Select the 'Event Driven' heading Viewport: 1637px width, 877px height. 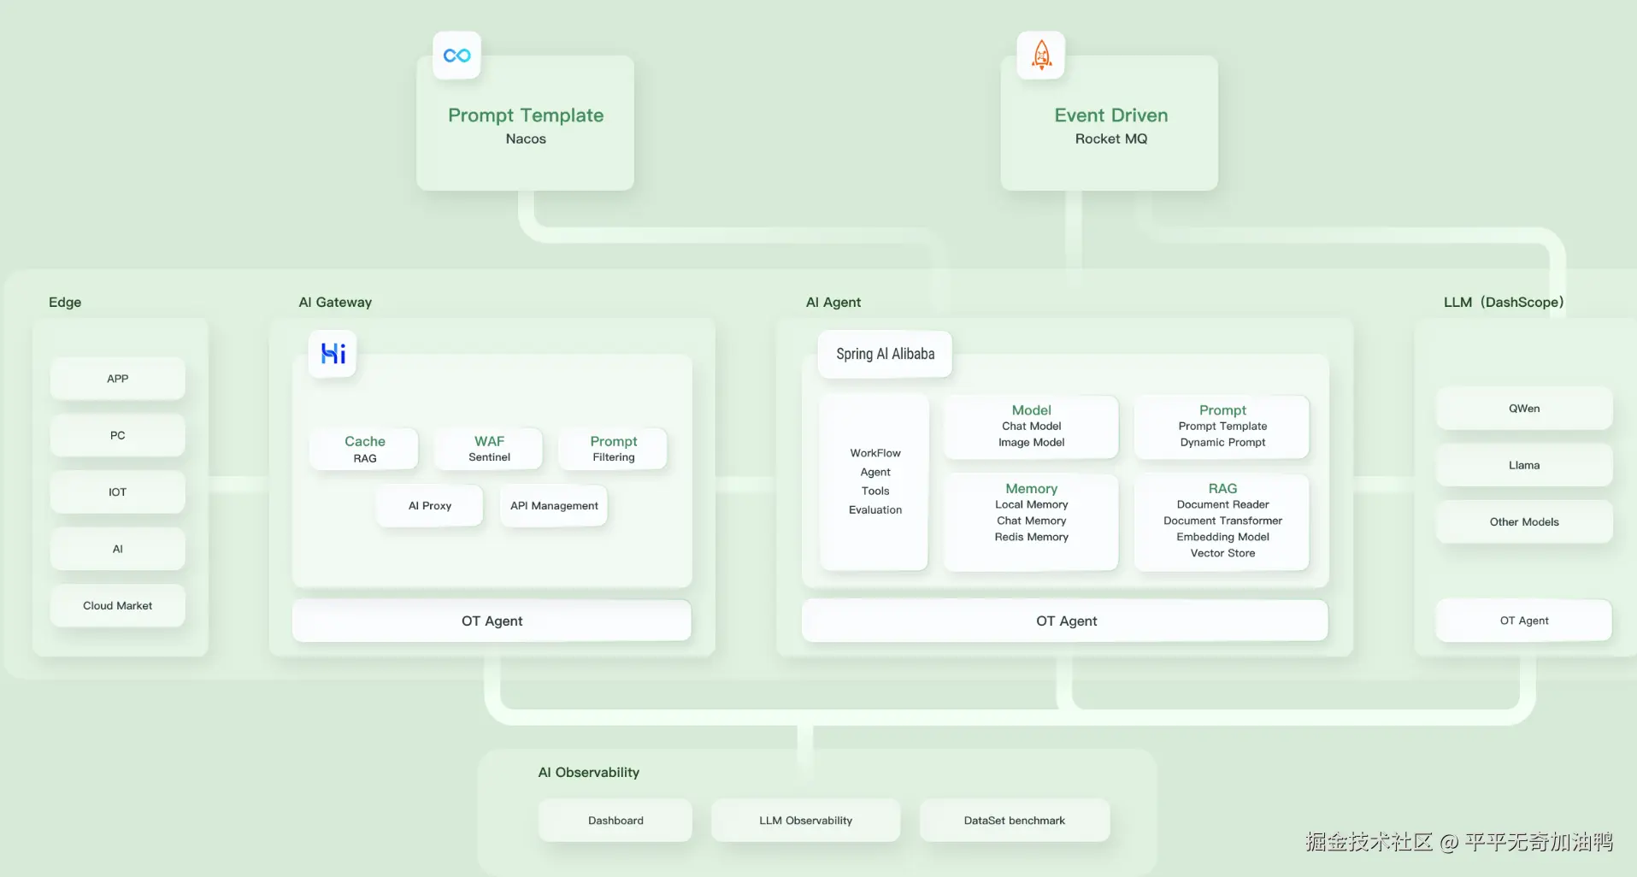coord(1110,115)
